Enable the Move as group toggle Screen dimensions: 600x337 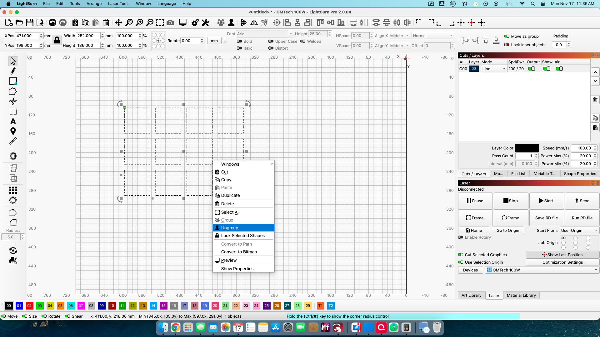pyautogui.click(x=507, y=36)
